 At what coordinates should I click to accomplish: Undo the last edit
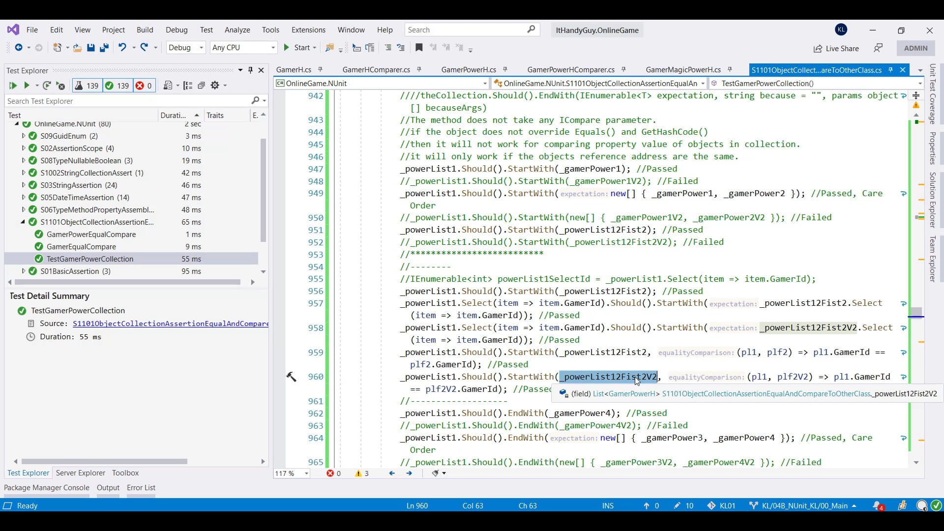point(121,48)
